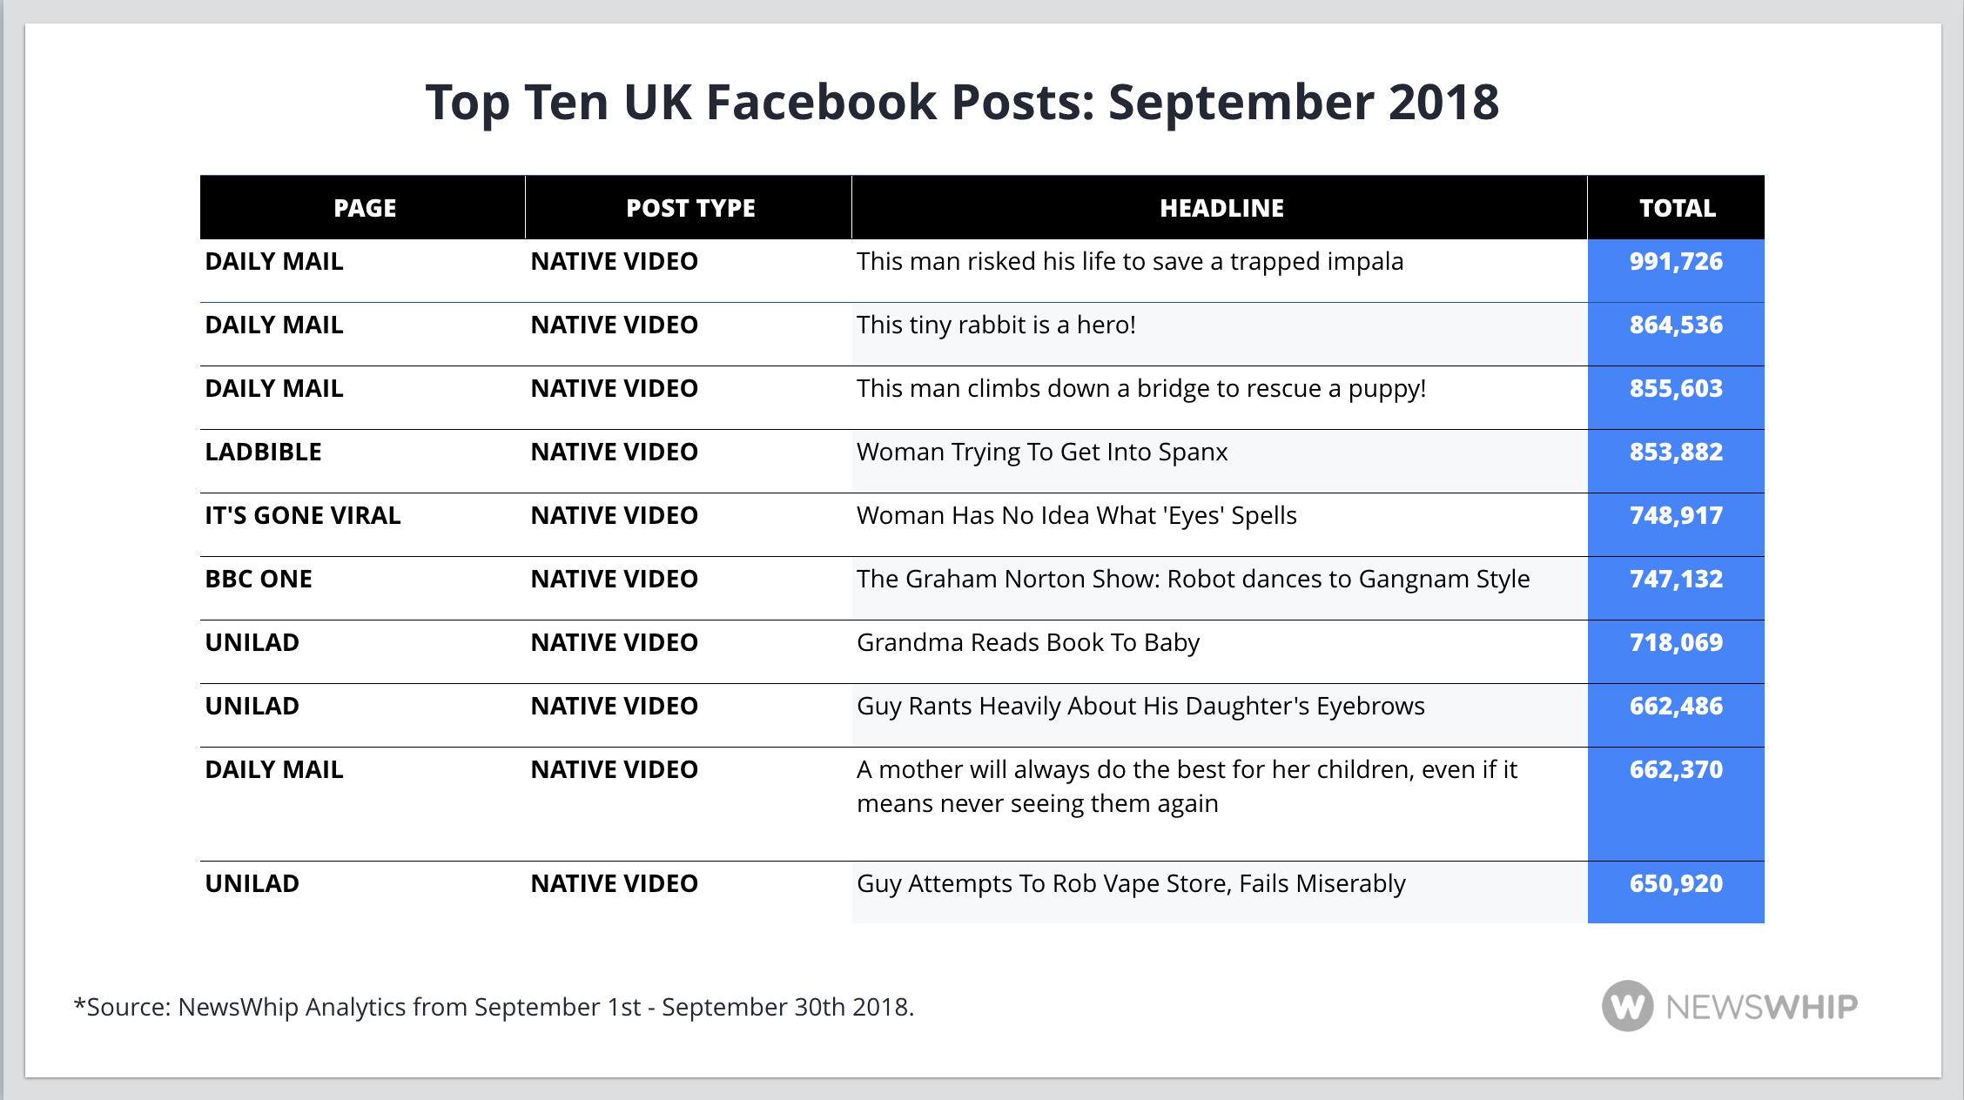Click the Daughter's Eyebrows rant headline
The width and height of the screenshot is (1964, 1100).
1140,706
